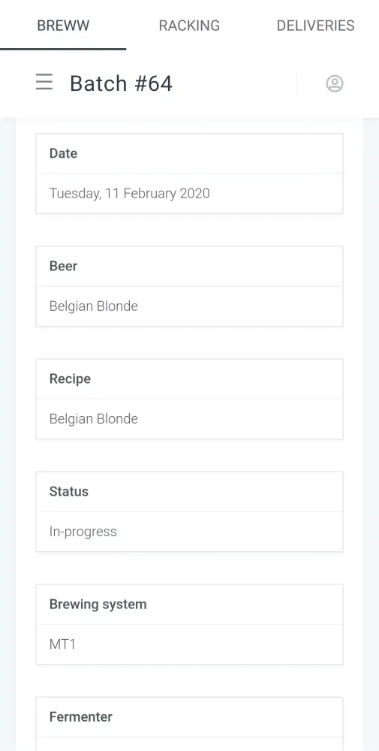Screen dimensions: 379x751
Task: Open the hamburger navigation menu
Action: (44, 82)
